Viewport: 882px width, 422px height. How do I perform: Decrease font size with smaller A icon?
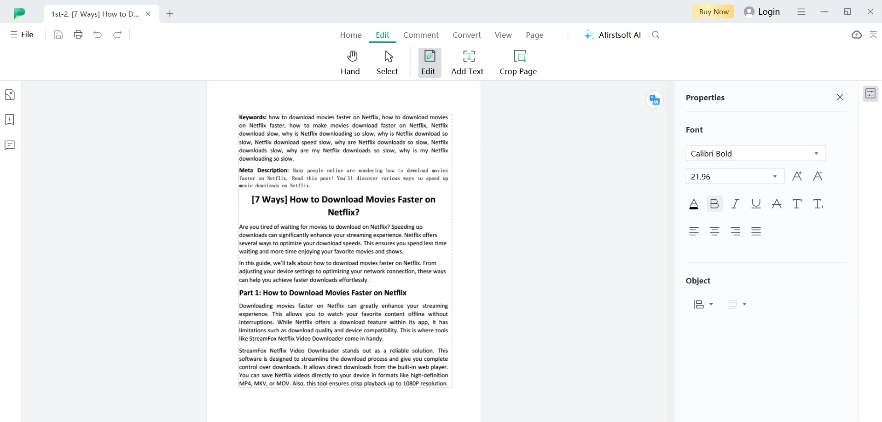click(x=818, y=176)
